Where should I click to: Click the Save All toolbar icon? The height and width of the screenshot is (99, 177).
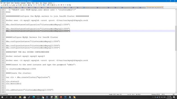click(x=7, y=5)
